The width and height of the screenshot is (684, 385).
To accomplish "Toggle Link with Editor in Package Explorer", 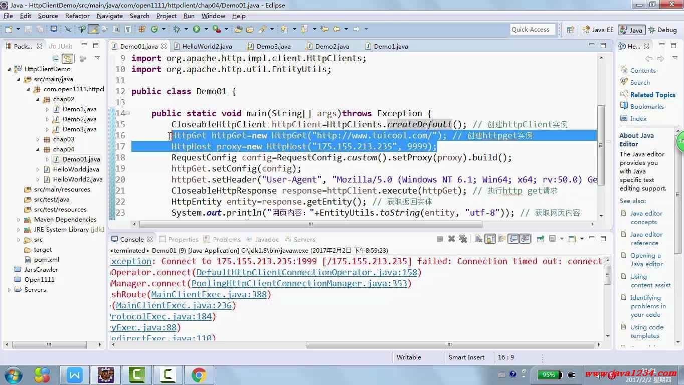I will click(68, 59).
